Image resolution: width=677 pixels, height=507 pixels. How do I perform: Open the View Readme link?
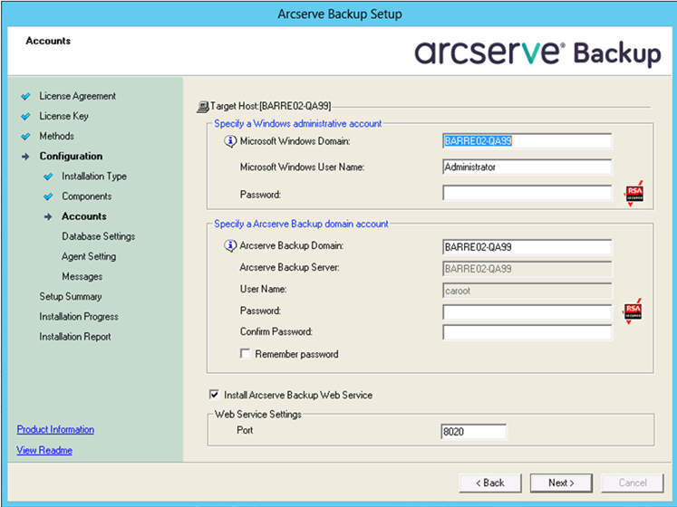point(44,450)
